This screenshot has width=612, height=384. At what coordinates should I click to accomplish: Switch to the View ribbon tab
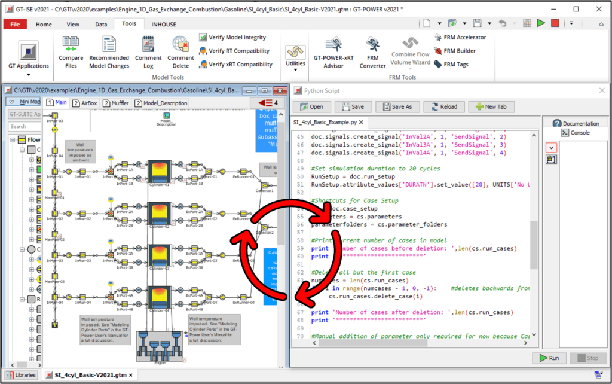[x=72, y=24]
